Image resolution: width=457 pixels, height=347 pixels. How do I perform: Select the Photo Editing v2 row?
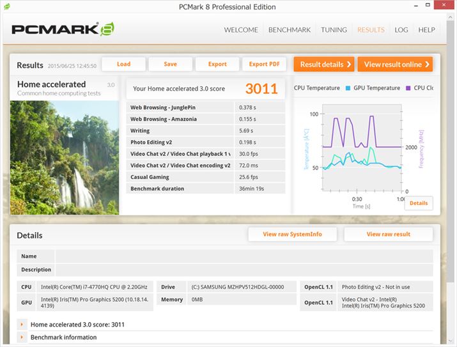[x=206, y=142]
